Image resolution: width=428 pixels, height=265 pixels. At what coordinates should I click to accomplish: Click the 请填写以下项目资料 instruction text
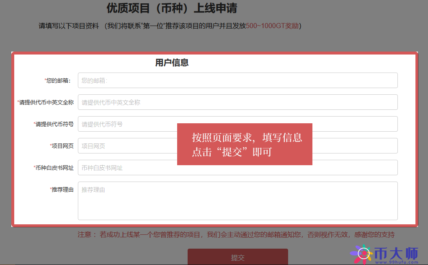click(68, 26)
